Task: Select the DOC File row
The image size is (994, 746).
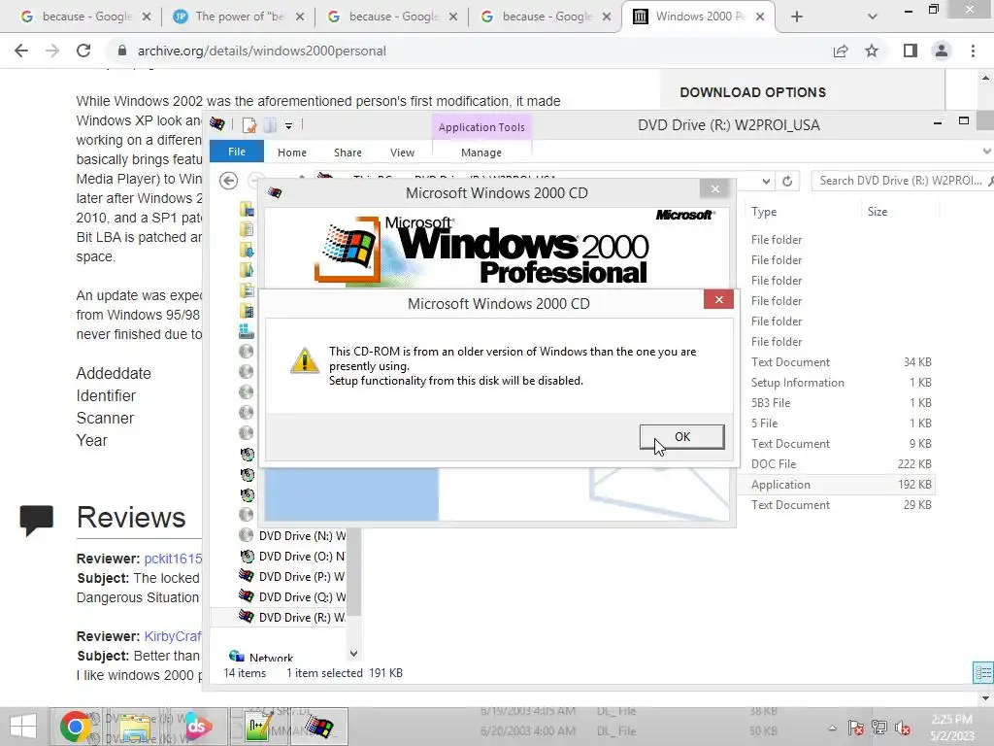Action: coord(837,464)
